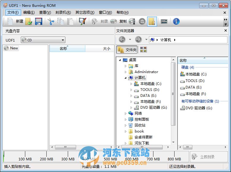The image size is (231, 172).
Task: Click the New compilation document icon
Action: pos(10,21)
